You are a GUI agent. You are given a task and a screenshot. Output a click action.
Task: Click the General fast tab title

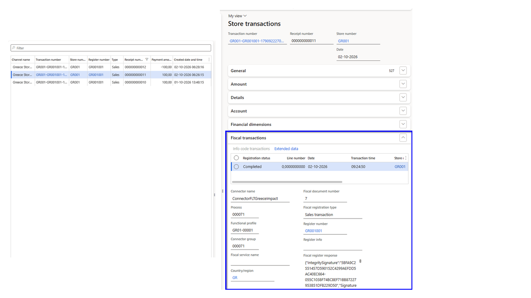[238, 71]
